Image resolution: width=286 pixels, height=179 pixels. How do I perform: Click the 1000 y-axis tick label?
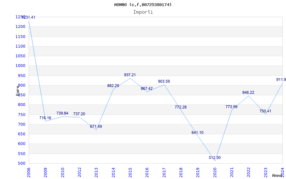[x=20, y=66]
